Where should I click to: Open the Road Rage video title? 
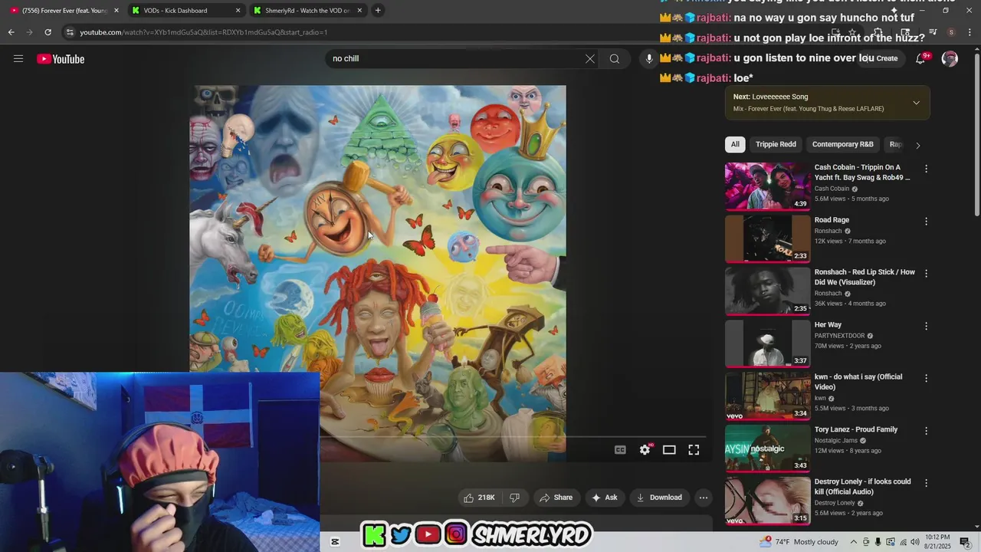click(x=832, y=220)
